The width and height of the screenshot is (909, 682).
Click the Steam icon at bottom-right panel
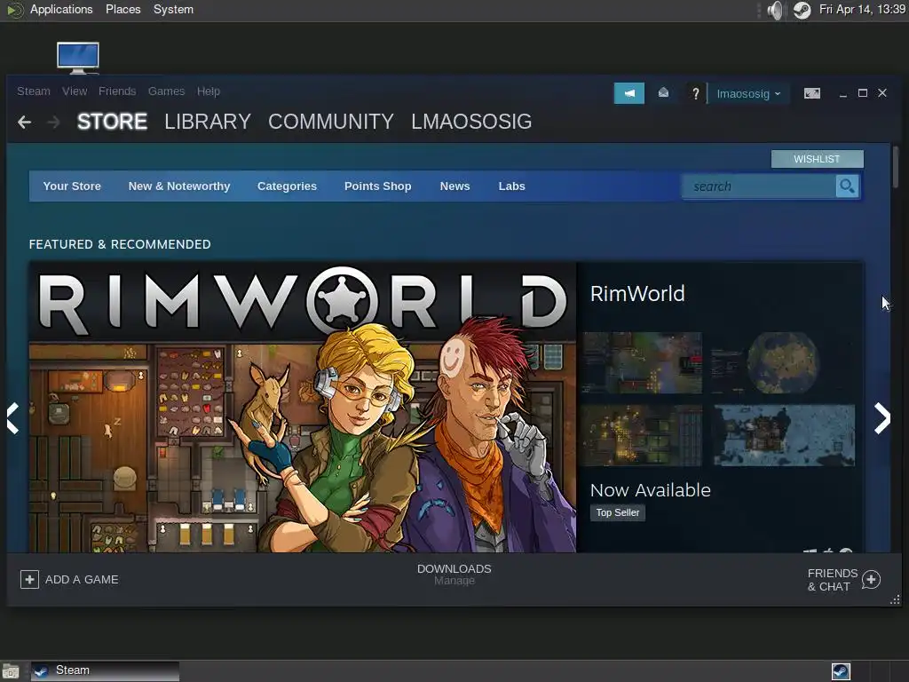pyautogui.click(x=841, y=671)
